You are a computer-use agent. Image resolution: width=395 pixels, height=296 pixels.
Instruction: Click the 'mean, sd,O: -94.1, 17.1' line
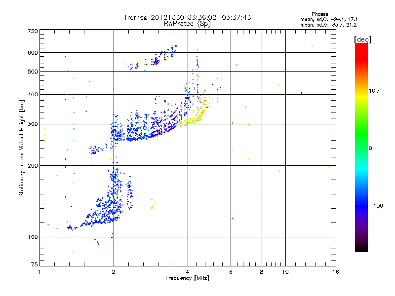(x=329, y=19)
